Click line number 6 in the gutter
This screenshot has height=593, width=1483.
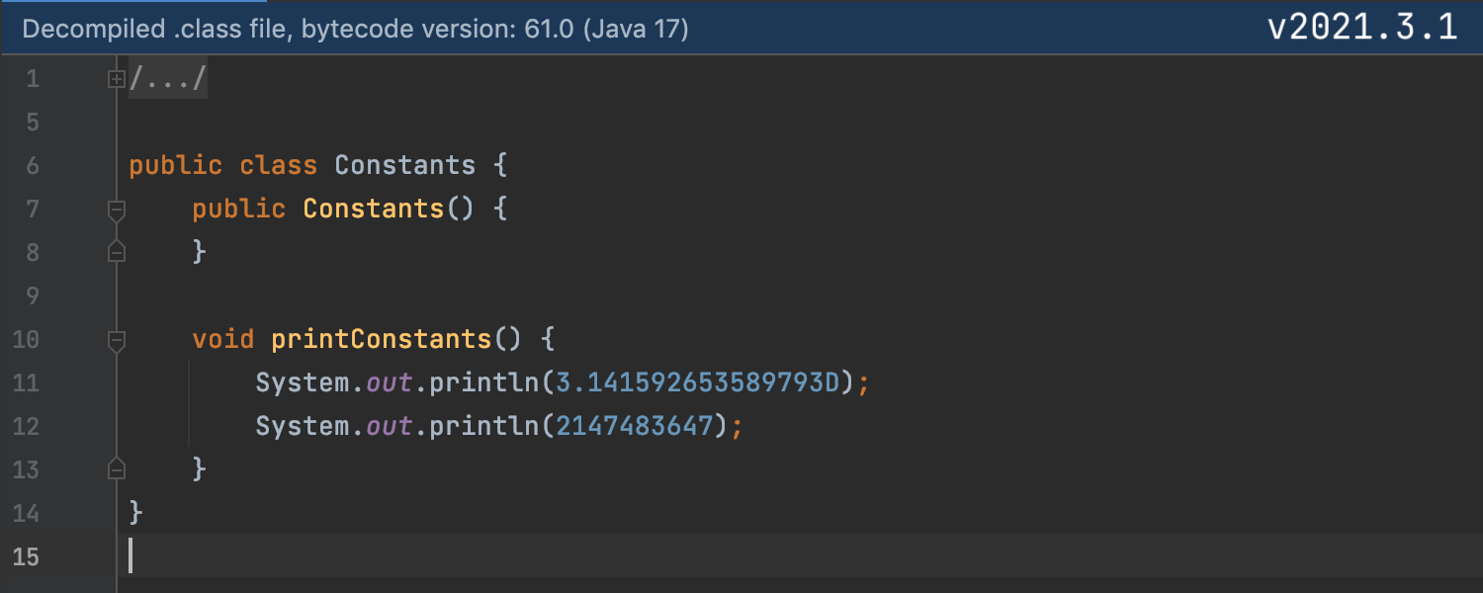(x=33, y=165)
